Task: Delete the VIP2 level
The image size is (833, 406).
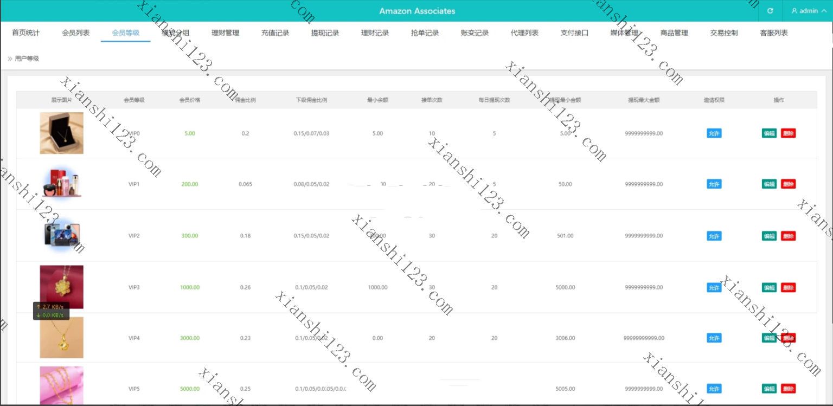Action: [x=789, y=236]
